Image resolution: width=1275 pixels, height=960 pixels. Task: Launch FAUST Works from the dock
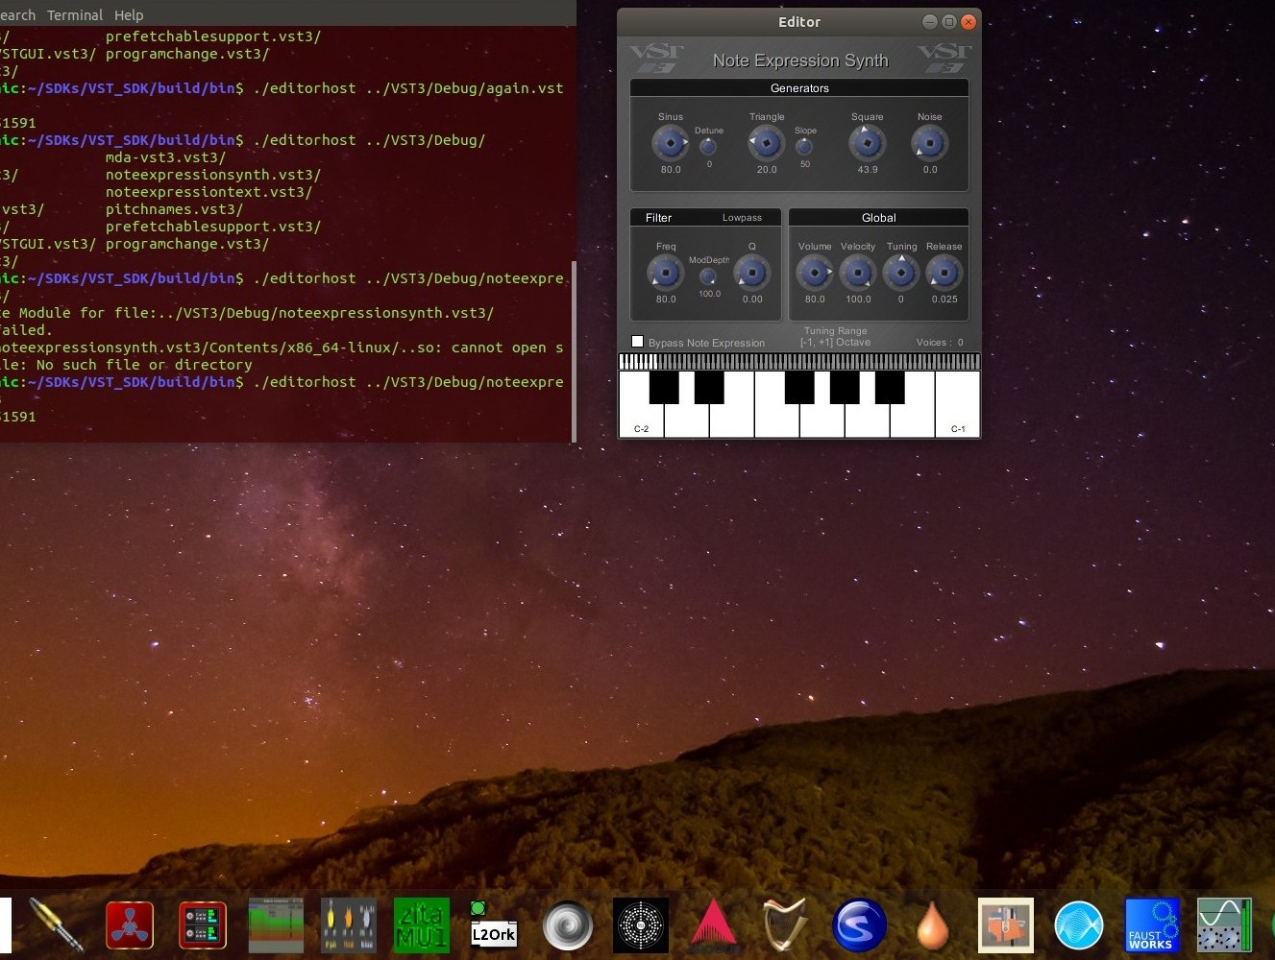(x=1151, y=925)
